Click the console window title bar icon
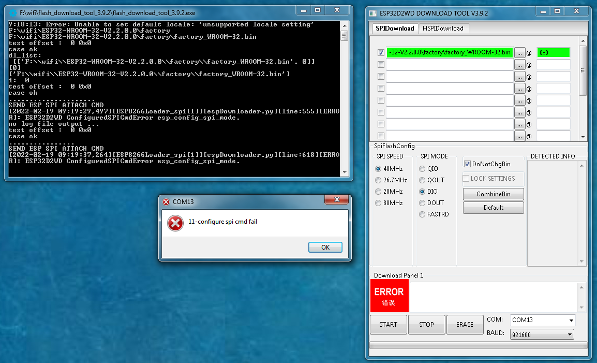597x363 pixels. point(13,13)
